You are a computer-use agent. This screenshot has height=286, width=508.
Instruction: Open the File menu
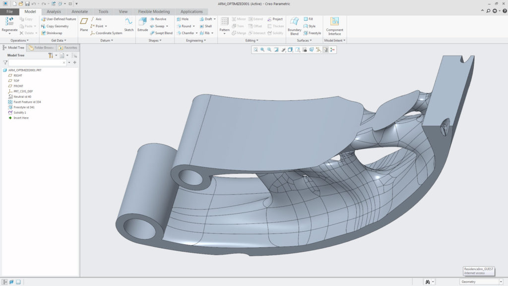9,11
